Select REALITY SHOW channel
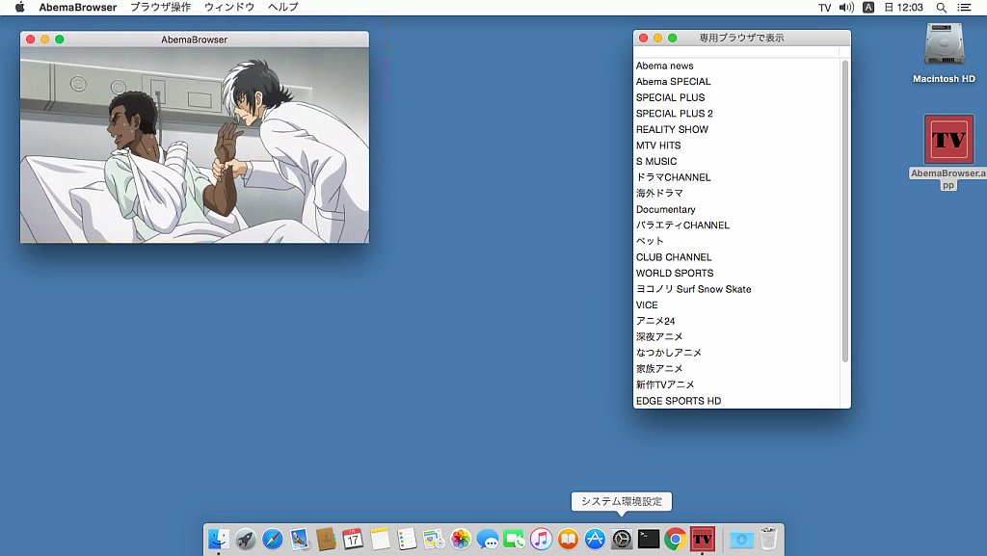 point(737,129)
